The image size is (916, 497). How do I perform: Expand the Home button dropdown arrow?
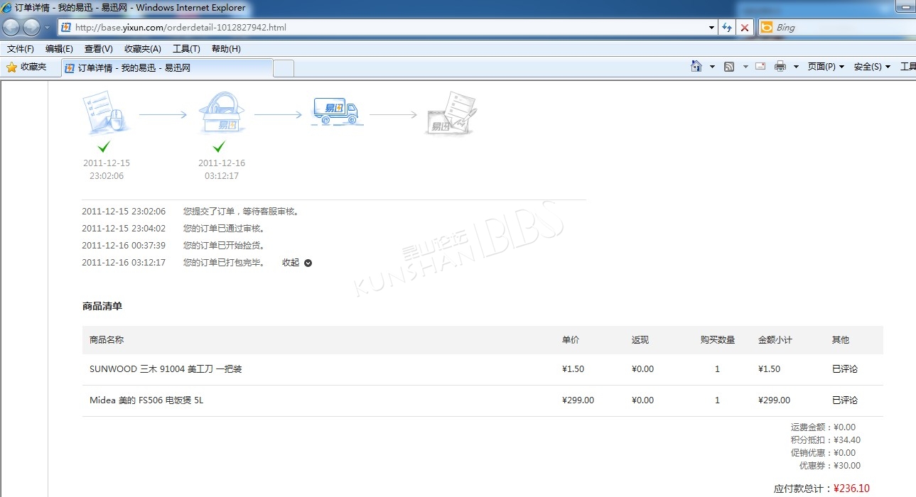(712, 67)
